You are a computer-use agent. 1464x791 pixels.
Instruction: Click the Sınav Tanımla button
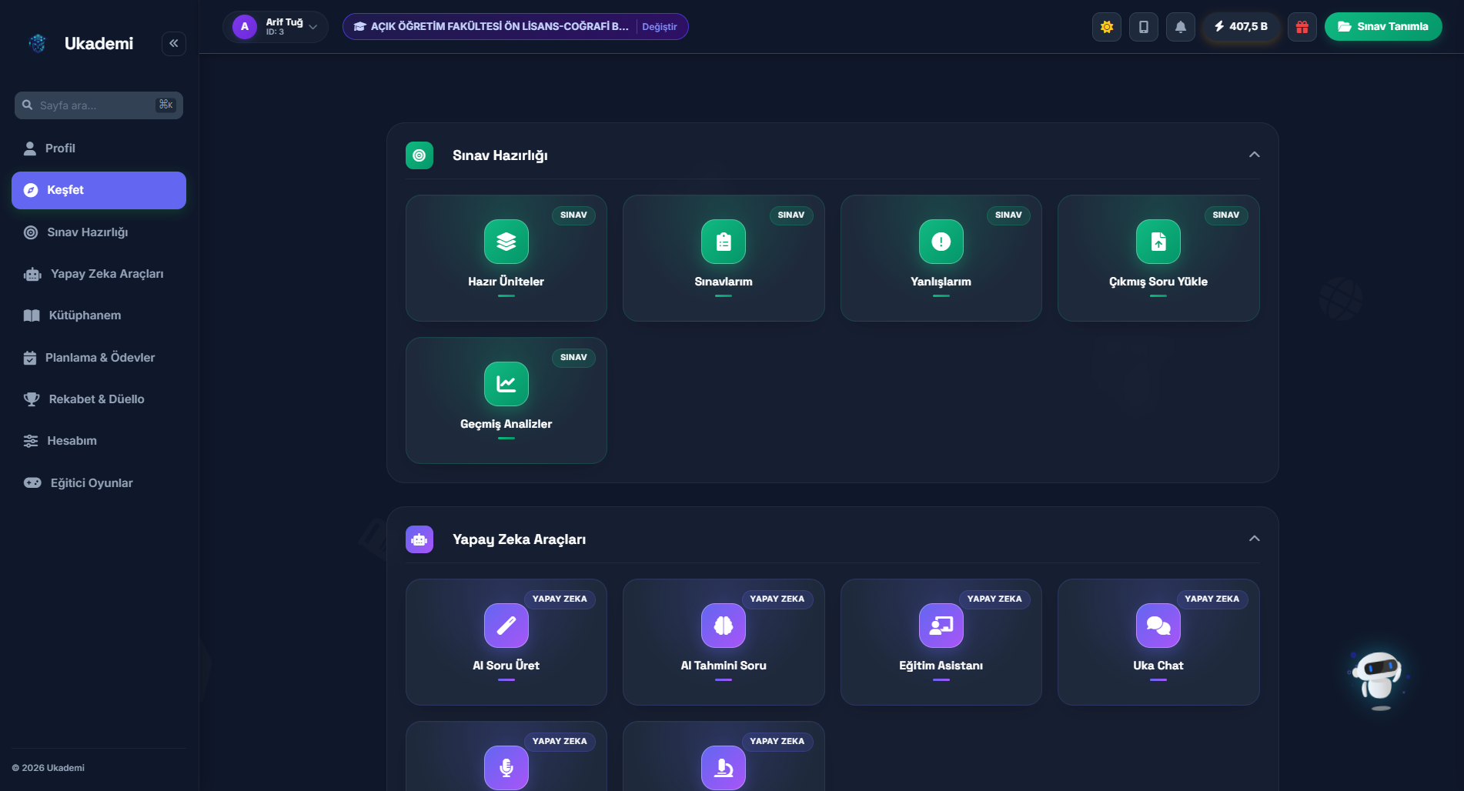[1383, 27]
